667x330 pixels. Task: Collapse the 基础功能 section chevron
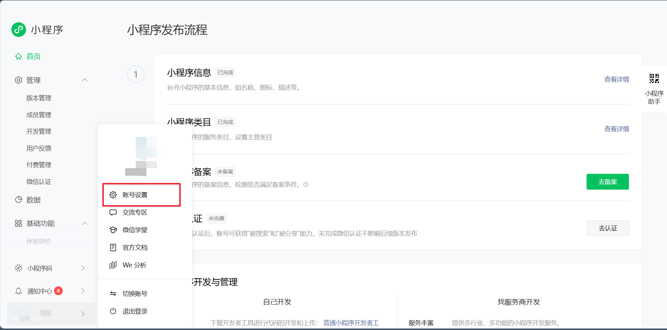[85, 223]
